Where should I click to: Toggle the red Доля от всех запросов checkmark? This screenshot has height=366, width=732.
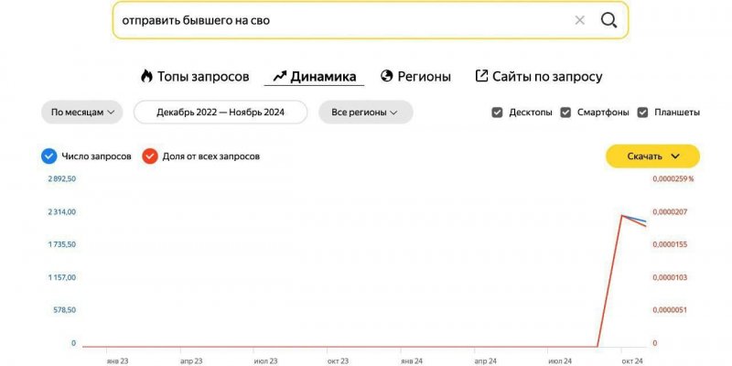(150, 156)
